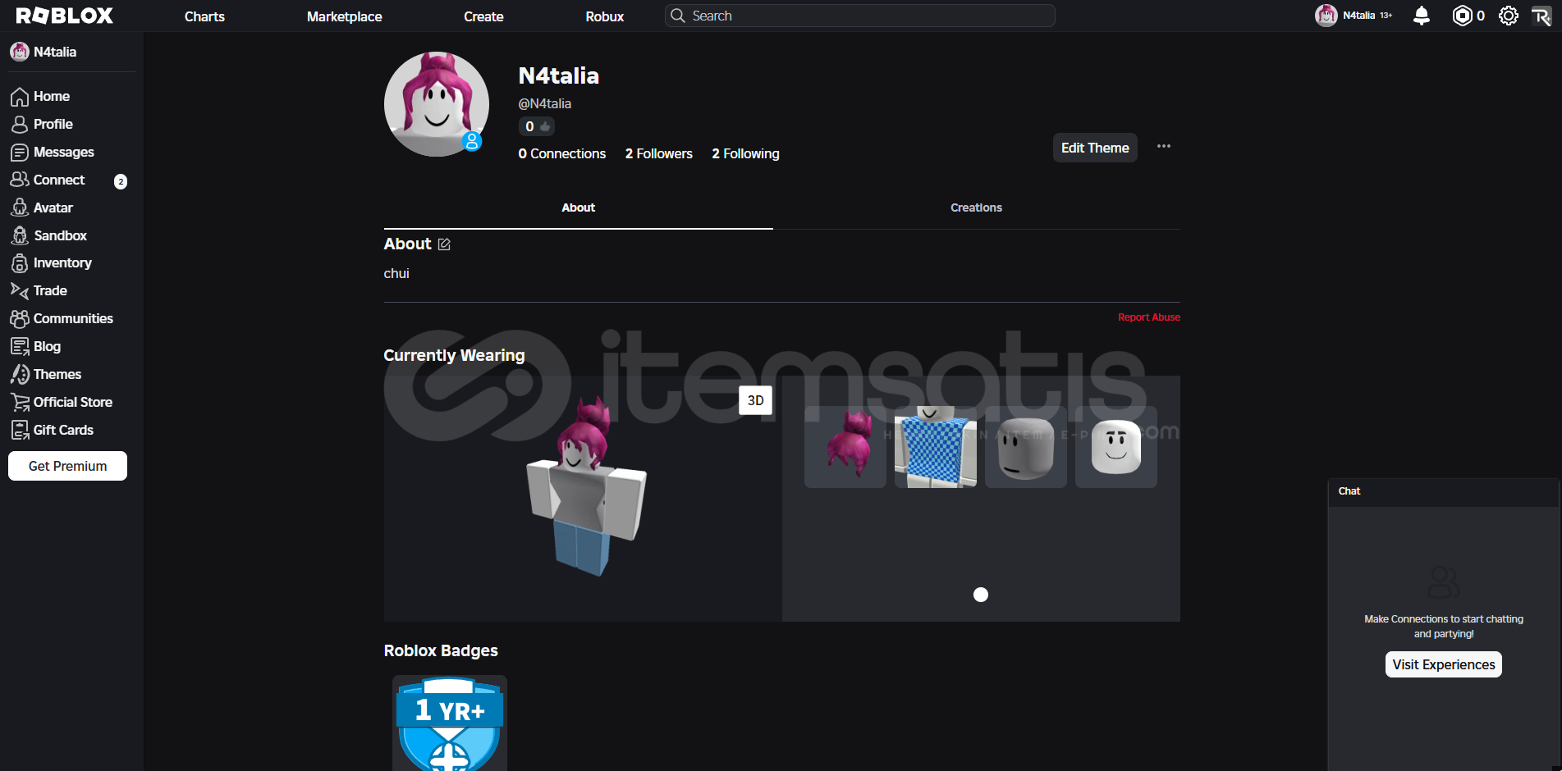Click the 1 YR+ veteran badge
The width and height of the screenshot is (1562, 771).
click(x=450, y=723)
